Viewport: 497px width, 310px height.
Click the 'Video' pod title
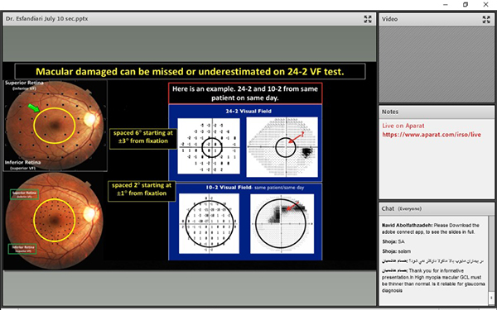pyautogui.click(x=389, y=19)
